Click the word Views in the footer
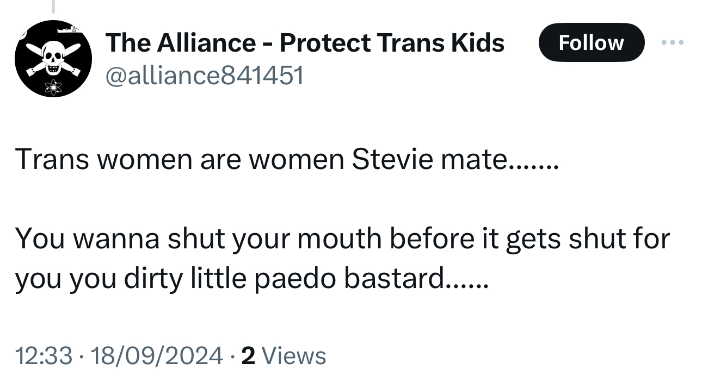This screenshot has height=388, width=702. (x=294, y=356)
